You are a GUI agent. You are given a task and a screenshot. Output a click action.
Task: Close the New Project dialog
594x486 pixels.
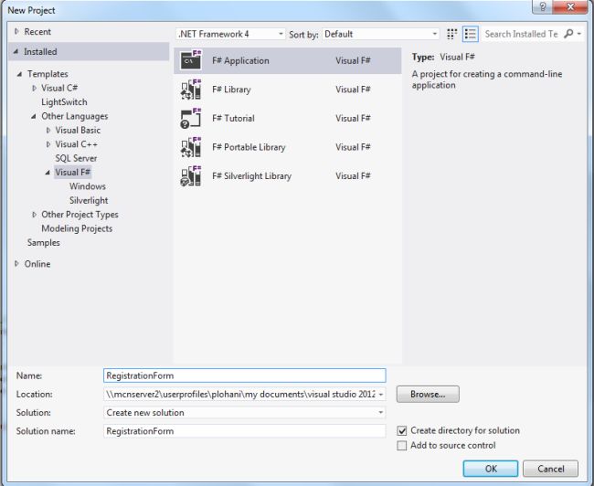point(570,7)
